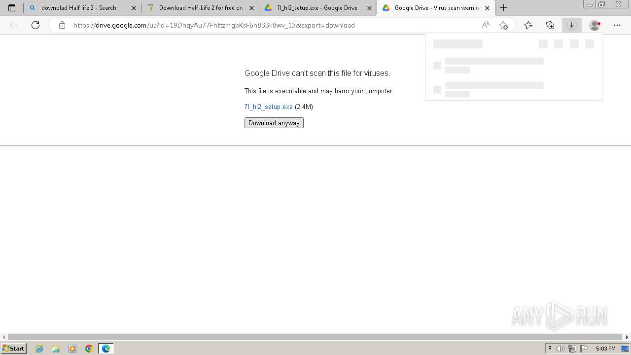Viewport: 631px width, 355px height.
Task: Click the horizontal scrollbar track
Action: point(315,337)
